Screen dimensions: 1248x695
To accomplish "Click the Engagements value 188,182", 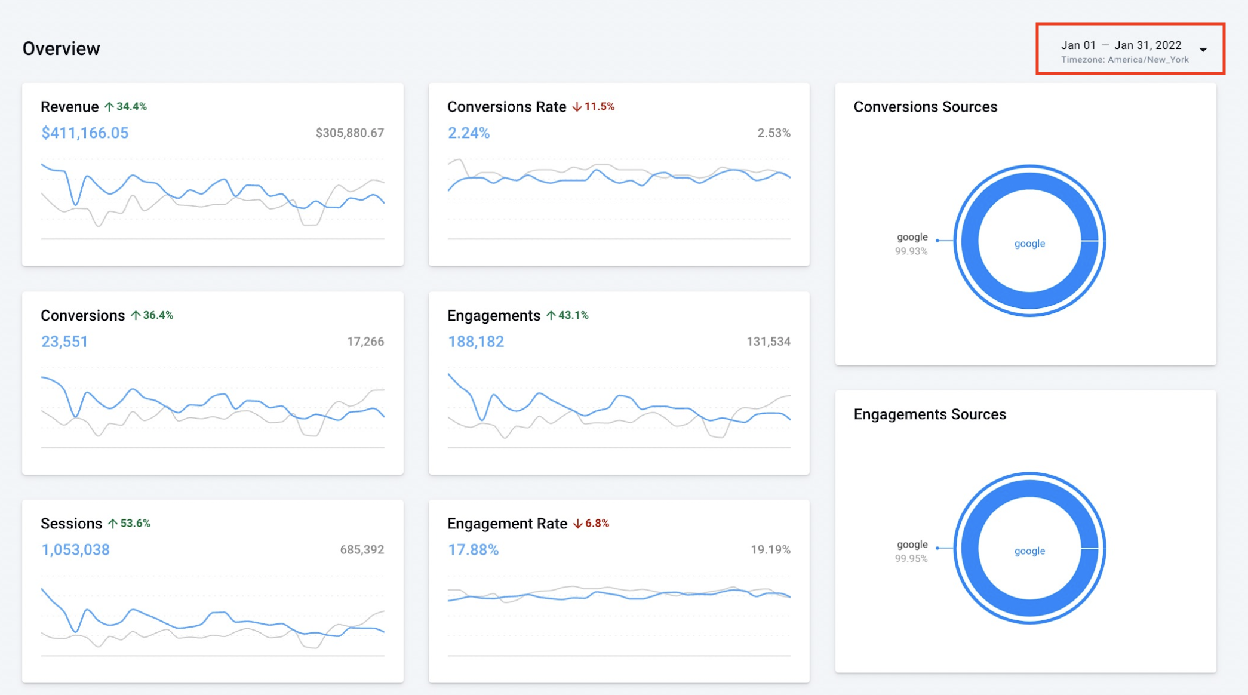I will point(476,342).
